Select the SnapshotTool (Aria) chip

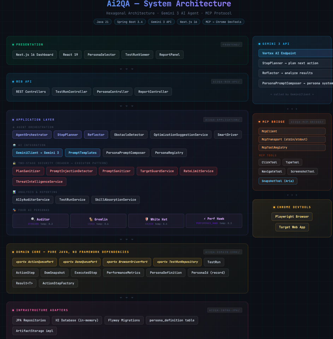(278, 181)
